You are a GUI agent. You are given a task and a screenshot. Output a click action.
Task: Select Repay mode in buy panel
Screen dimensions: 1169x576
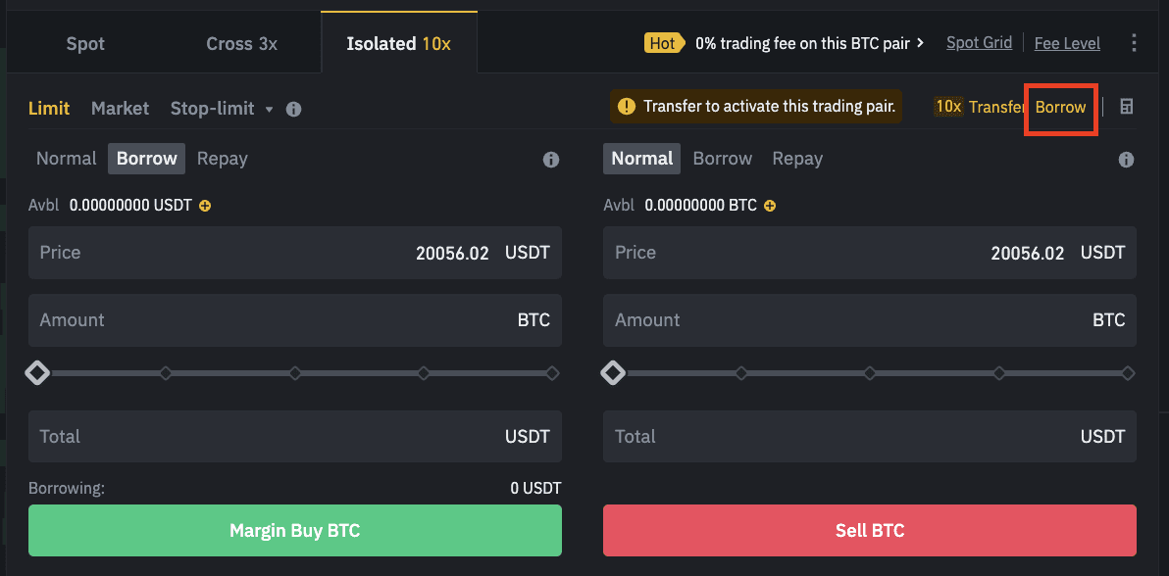tap(223, 159)
